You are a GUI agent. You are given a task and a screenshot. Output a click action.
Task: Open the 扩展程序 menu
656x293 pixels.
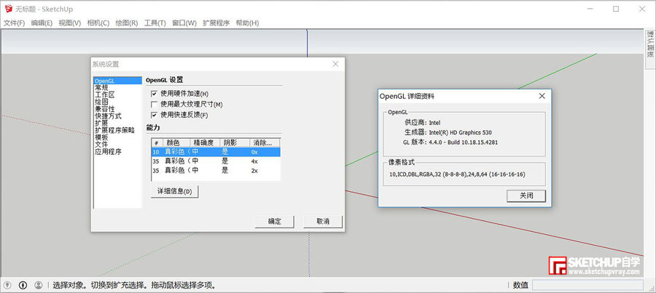[216, 23]
